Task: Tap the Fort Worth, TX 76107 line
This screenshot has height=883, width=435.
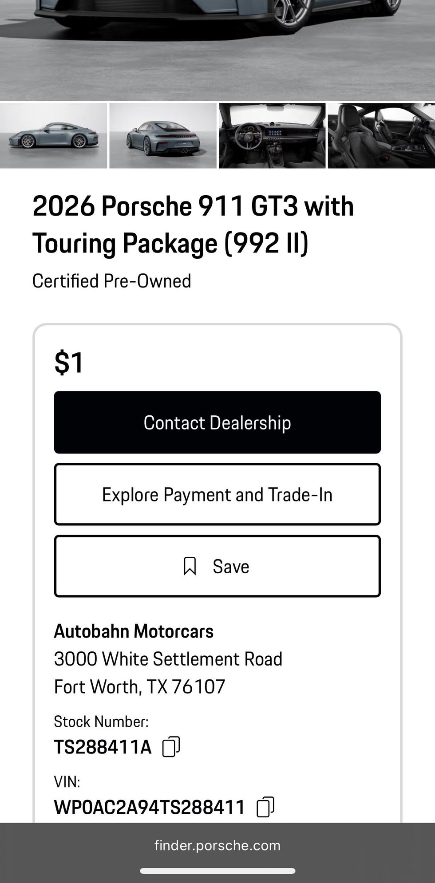Action: pos(139,687)
